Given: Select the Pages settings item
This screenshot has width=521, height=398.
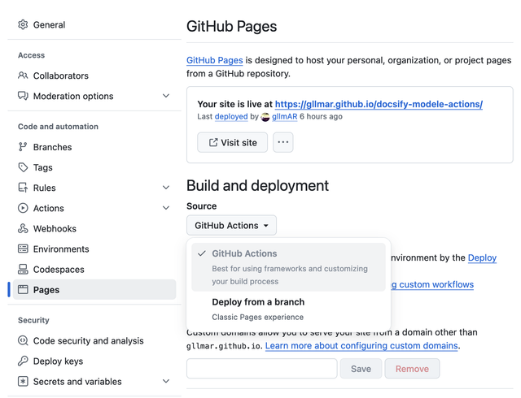Looking at the screenshot, I should [x=94, y=289].
